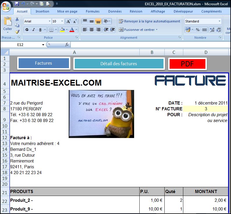Go to the Révision tab
This screenshot has width=231, height=214.
point(136,11)
